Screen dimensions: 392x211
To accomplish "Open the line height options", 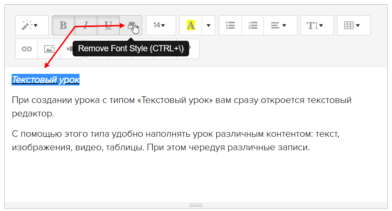I will click(317, 25).
